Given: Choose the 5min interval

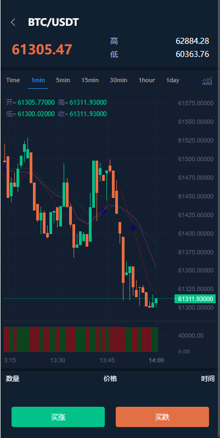Looking at the screenshot, I should pyautogui.click(x=63, y=80).
